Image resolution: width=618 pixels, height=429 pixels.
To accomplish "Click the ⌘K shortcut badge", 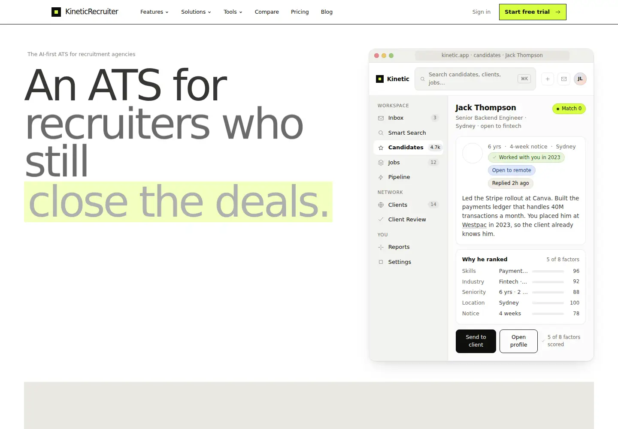I will [524, 79].
